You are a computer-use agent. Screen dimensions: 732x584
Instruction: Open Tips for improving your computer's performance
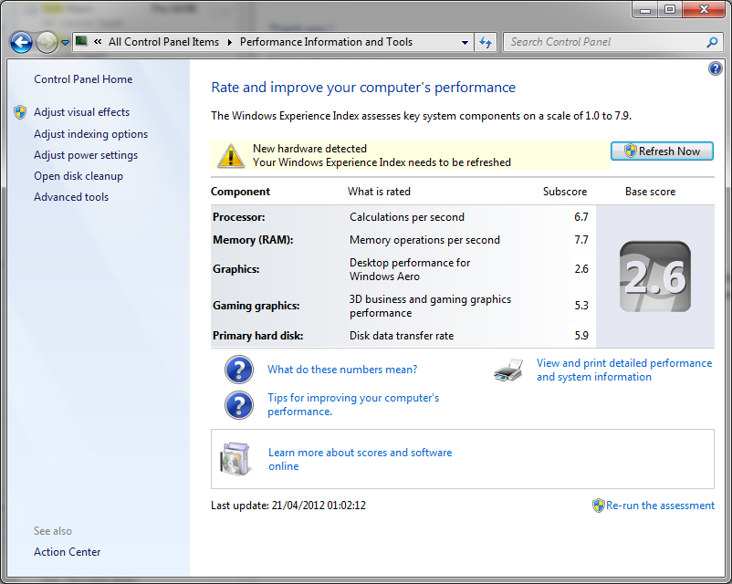[353, 405]
